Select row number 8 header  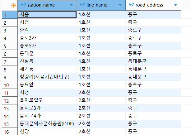pyautogui.click(x=10, y=70)
